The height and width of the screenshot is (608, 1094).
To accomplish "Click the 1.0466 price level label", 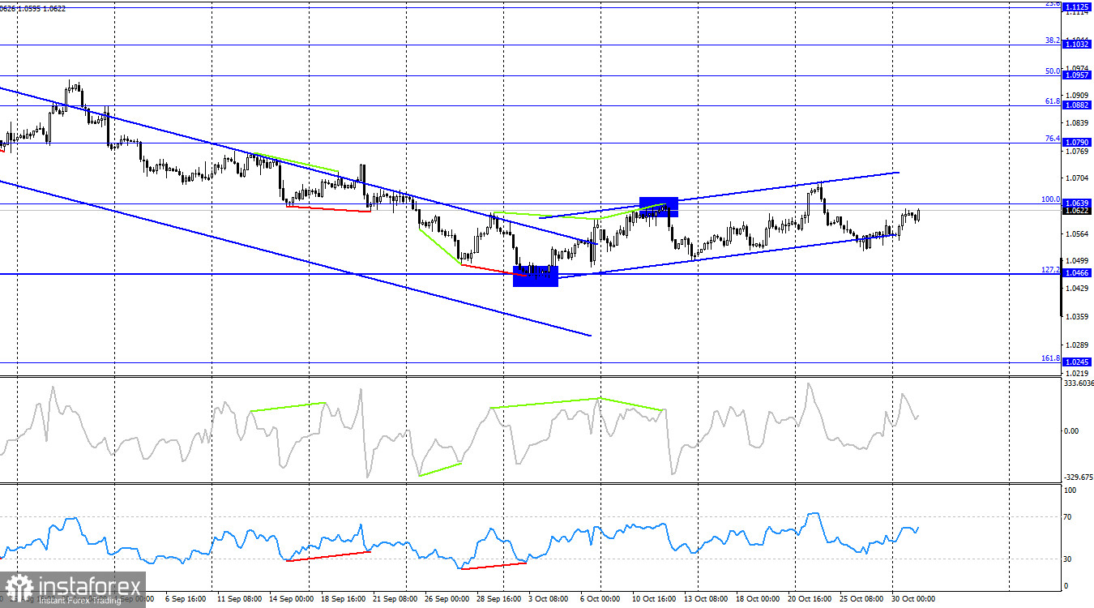I will coord(1077,274).
